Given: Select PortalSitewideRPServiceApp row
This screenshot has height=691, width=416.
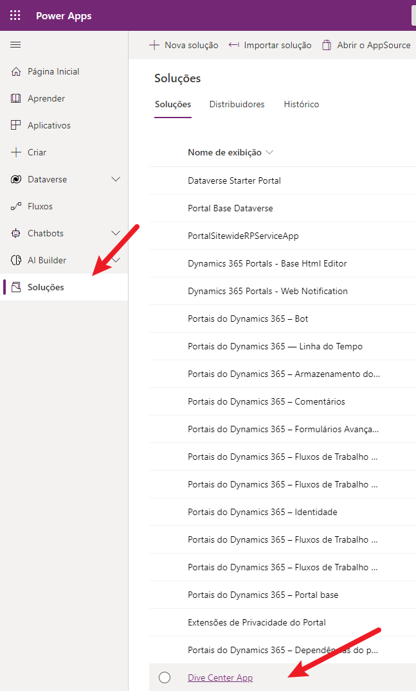Looking at the screenshot, I should pyautogui.click(x=282, y=236).
